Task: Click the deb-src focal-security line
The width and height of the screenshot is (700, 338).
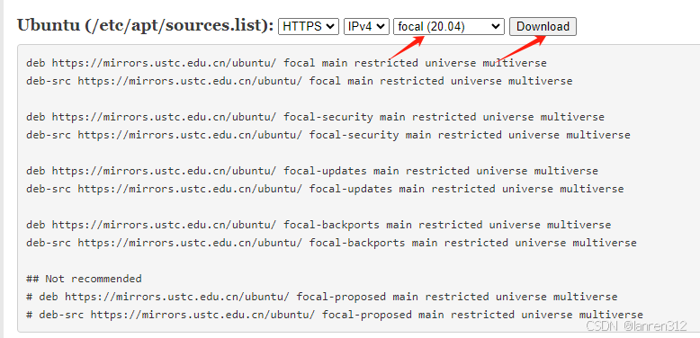Action: tap(328, 135)
